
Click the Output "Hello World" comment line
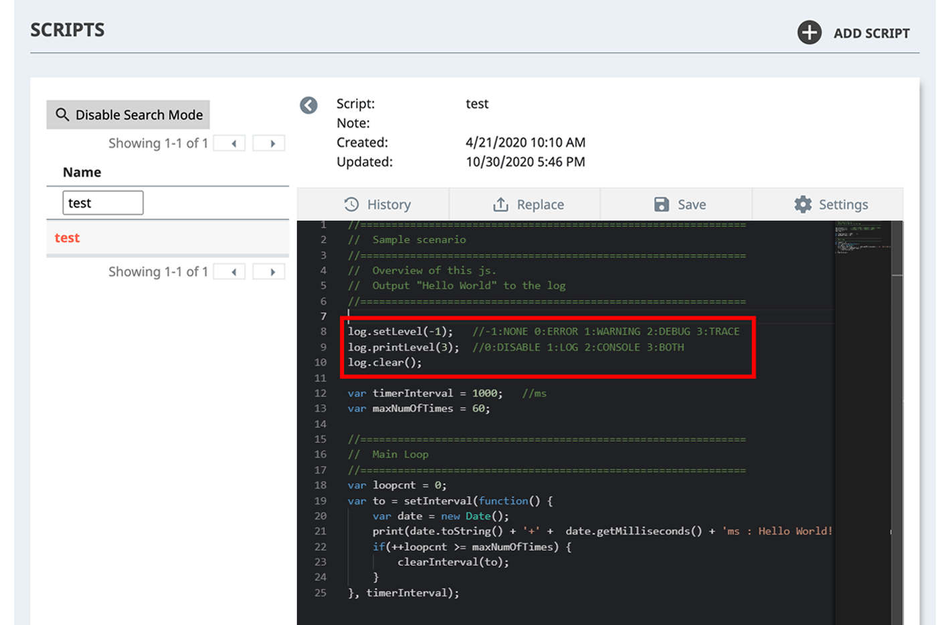tap(456, 285)
